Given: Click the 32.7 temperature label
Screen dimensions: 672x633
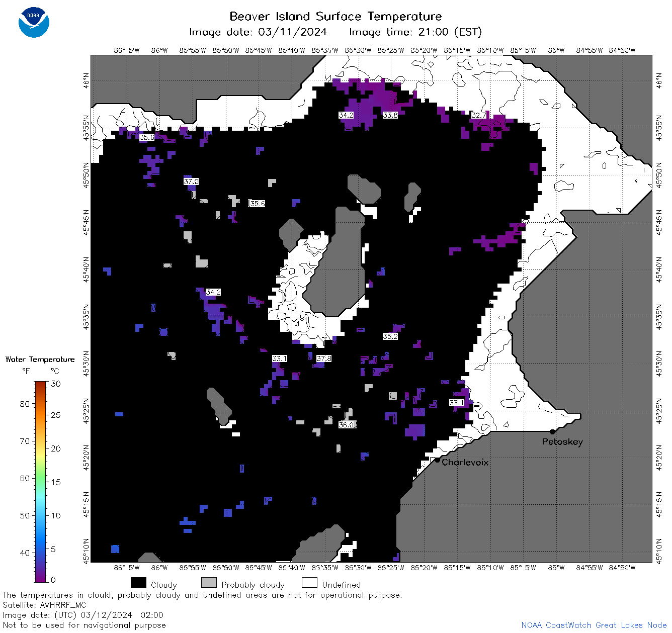Looking at the screenshot, I should click(x=479, y=115).
